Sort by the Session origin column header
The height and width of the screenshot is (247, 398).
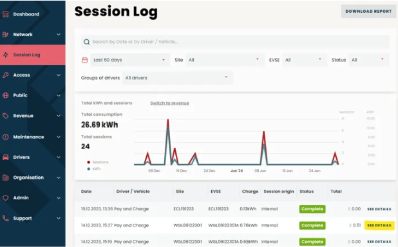tap(279, 192)
